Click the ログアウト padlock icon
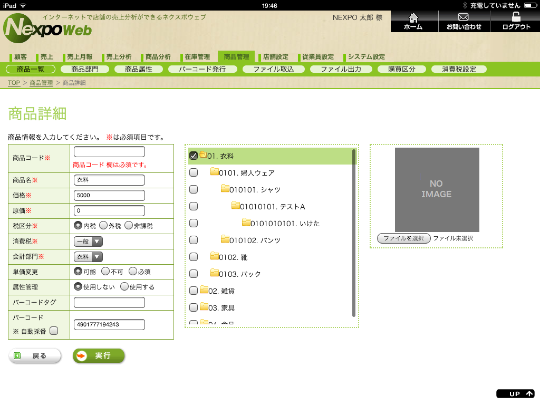540x405 pixels. 516,16
